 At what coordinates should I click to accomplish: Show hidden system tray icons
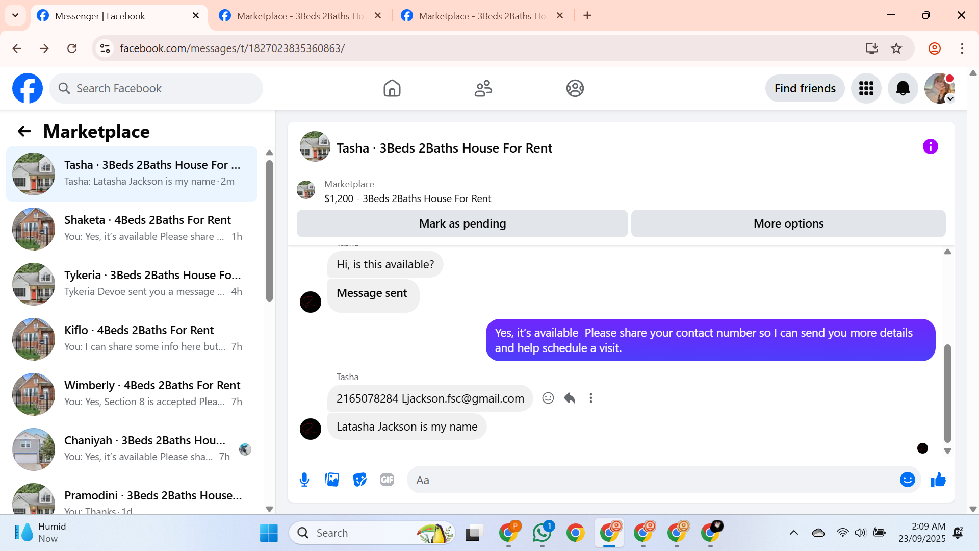793,533
